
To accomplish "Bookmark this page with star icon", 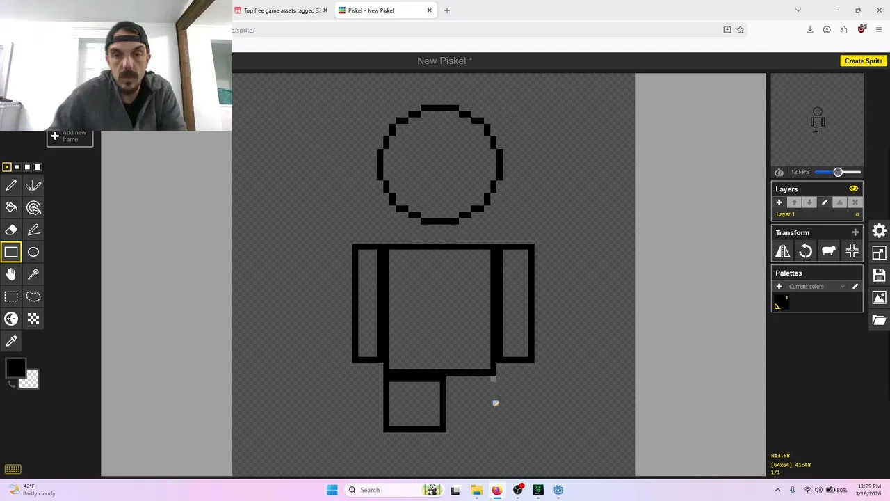I will (741, 30).
